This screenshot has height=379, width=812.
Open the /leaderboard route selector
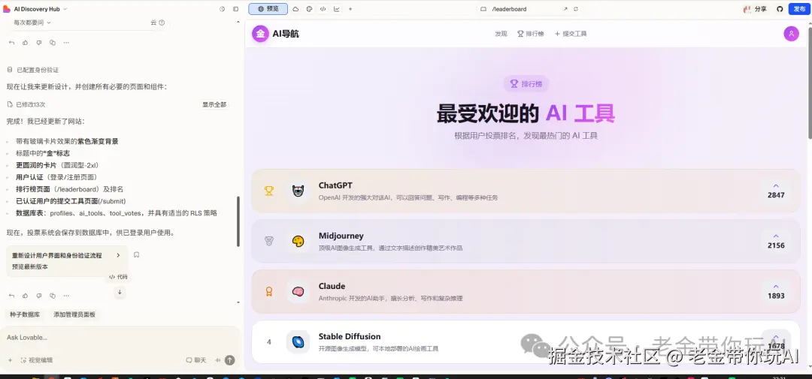pos(509,9)
